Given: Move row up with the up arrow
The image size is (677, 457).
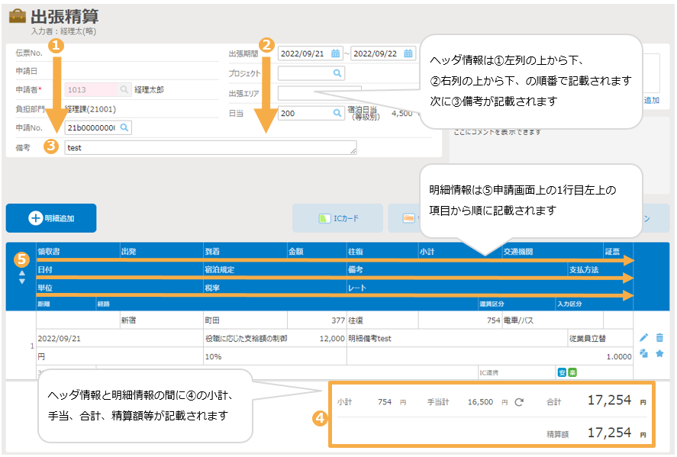Looking at the screenshot, I should coord(21,272).
